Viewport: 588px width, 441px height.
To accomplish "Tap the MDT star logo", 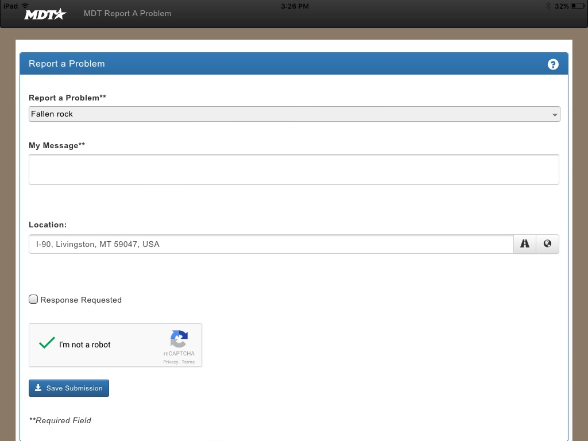I will point(45,14).
